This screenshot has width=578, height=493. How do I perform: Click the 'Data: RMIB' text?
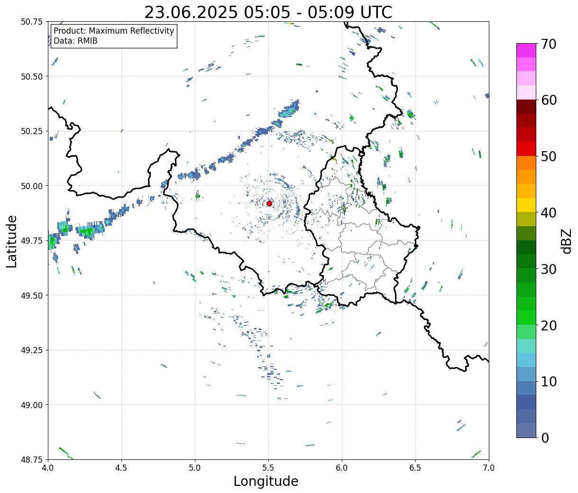(x=75, y=41)
